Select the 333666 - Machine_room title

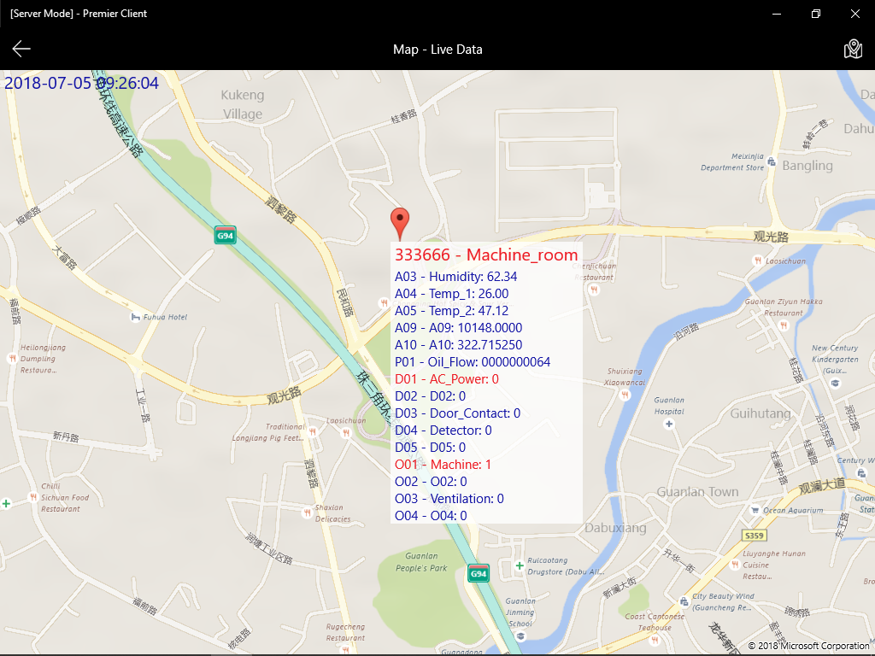[485, 255]
